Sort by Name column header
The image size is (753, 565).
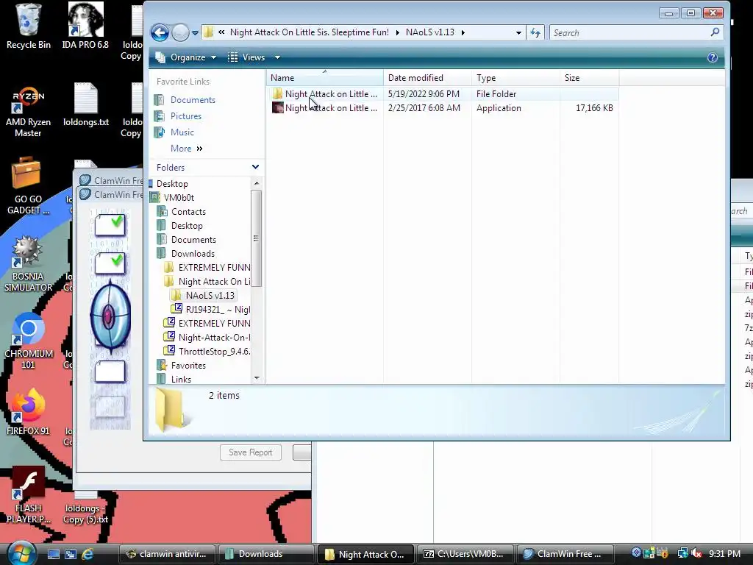click(x=324, y=77)
